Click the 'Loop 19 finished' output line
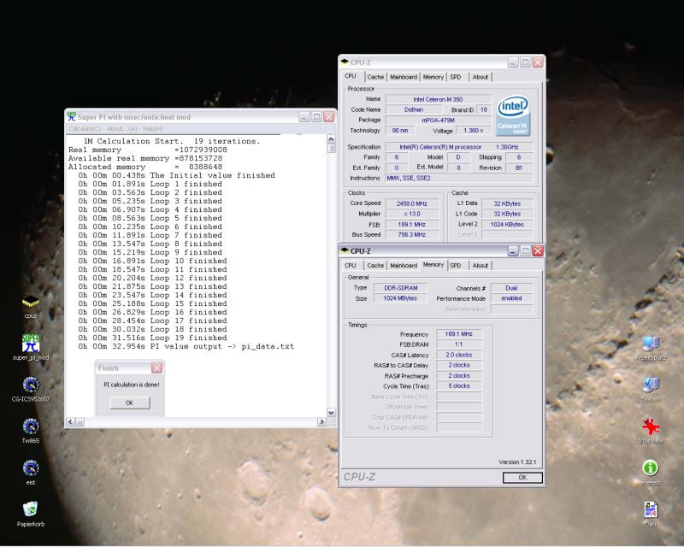 153,338
